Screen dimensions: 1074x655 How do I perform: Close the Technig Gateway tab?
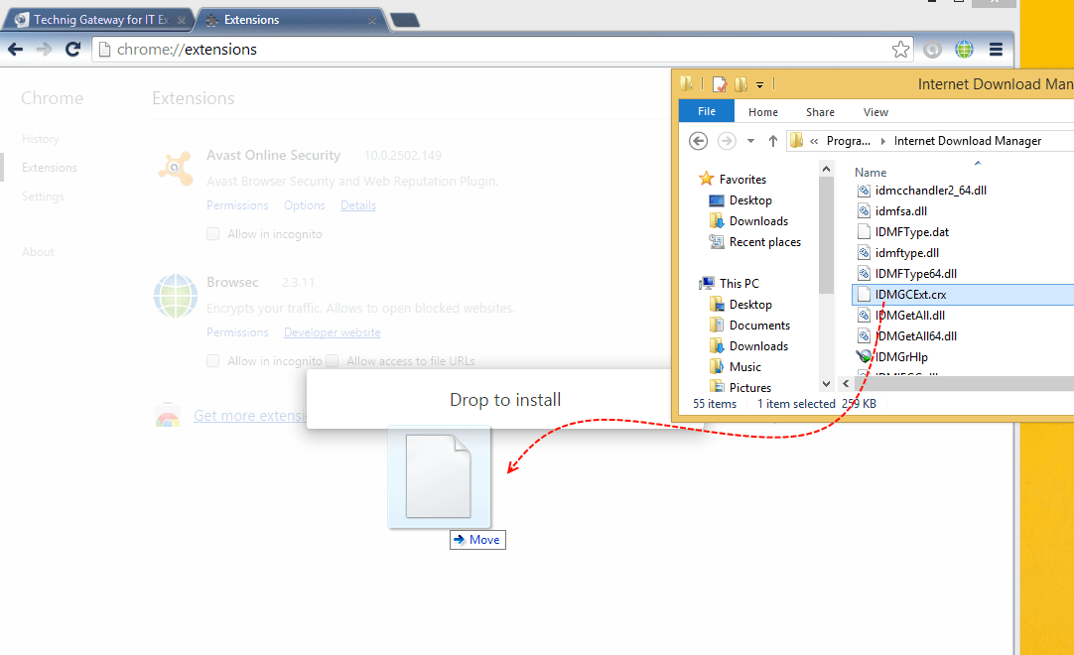(x=182, y=21)
